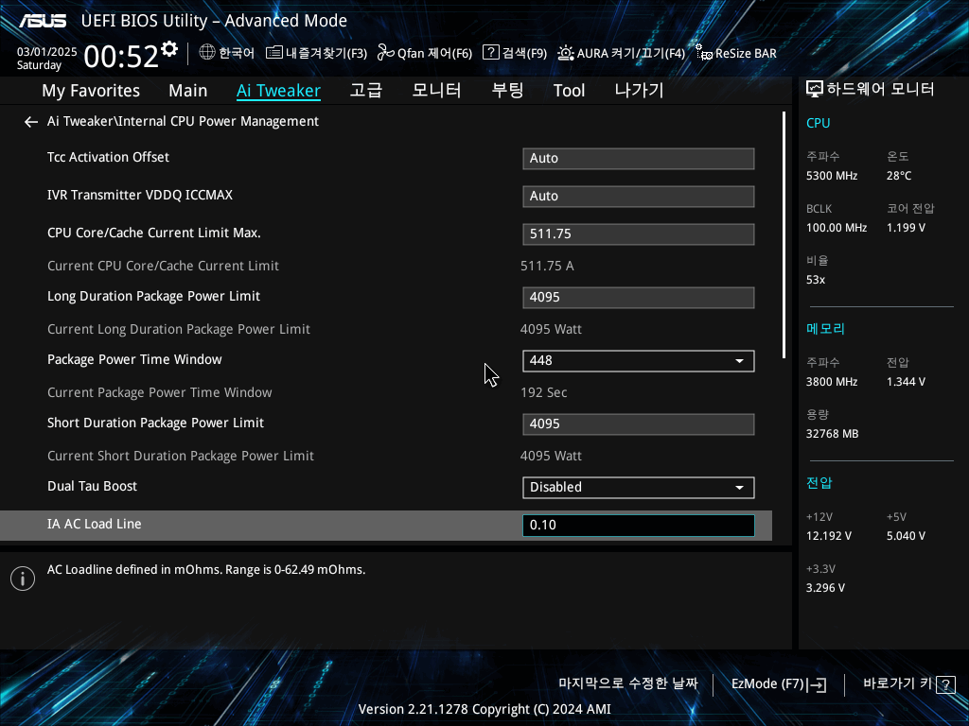Click the globe language icon
Screen dimensions: 969x726
[207, 53]
